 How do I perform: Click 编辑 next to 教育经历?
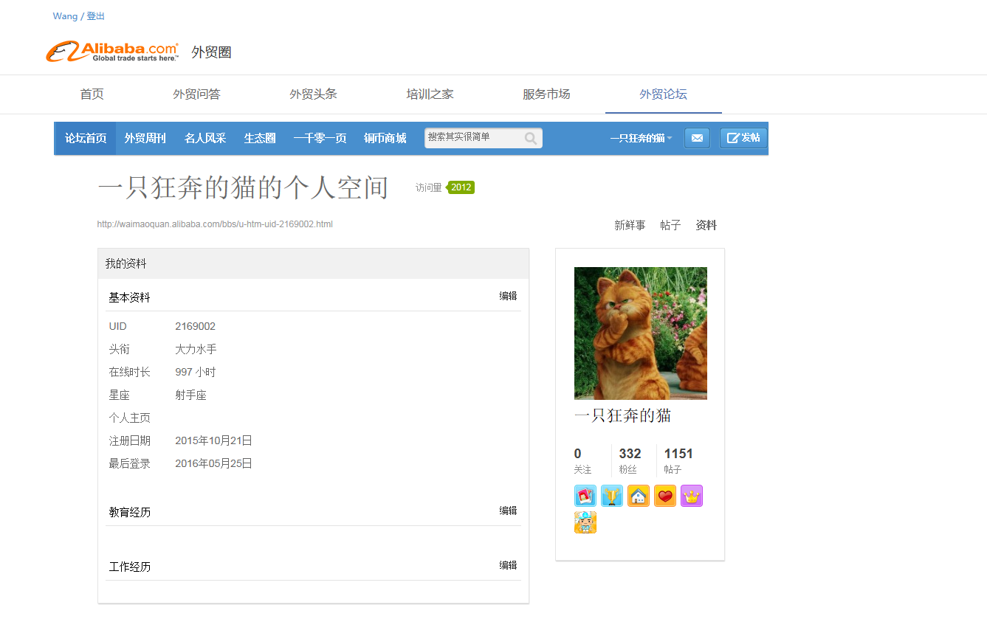[508, 511]
